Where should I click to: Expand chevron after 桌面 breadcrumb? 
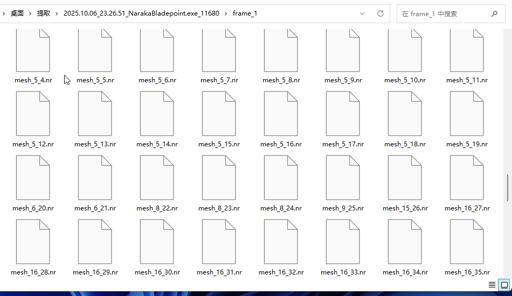tap(30, 13)
